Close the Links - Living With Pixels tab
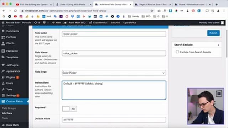The height and width of the screenshot is (128, 228). 90,5
